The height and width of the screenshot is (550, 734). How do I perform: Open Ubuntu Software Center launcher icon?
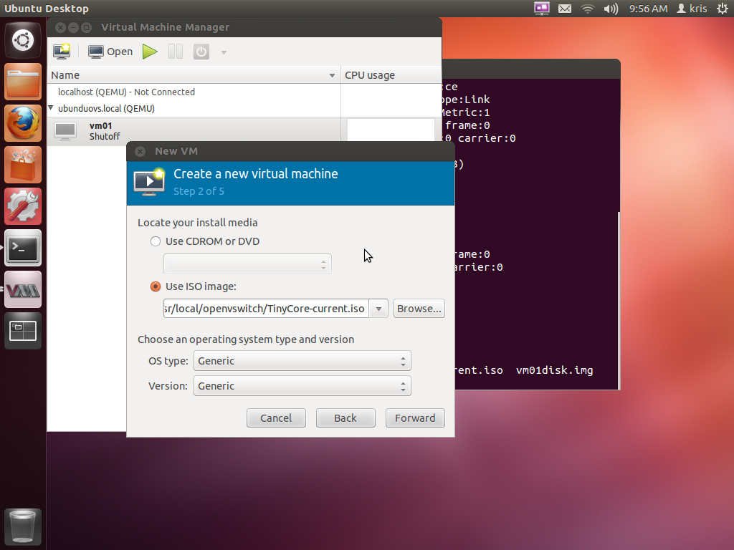pyautogui.click(x=23, y=165)
